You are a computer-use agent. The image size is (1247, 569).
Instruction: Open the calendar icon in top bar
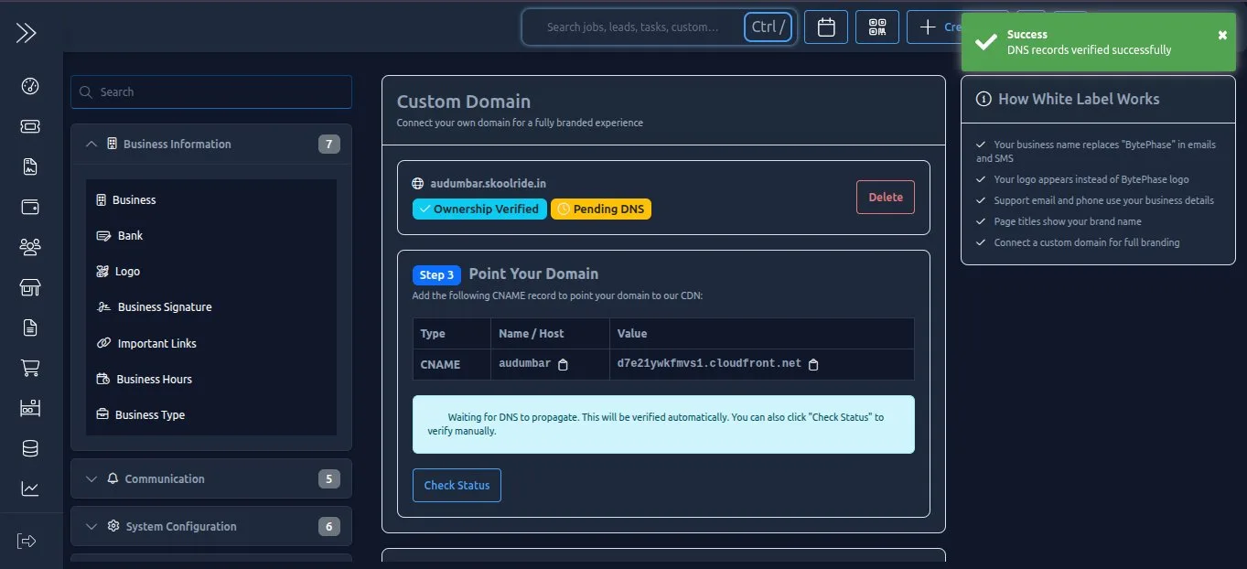(x=826, y=27)
